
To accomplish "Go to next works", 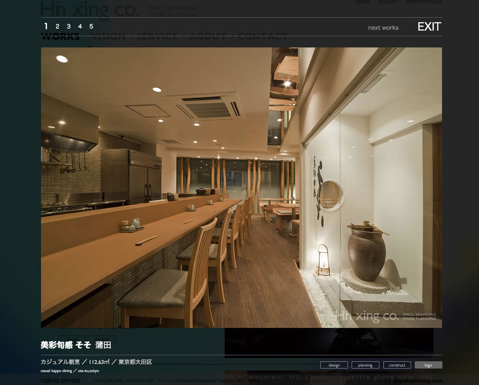I will pos(383,27).
